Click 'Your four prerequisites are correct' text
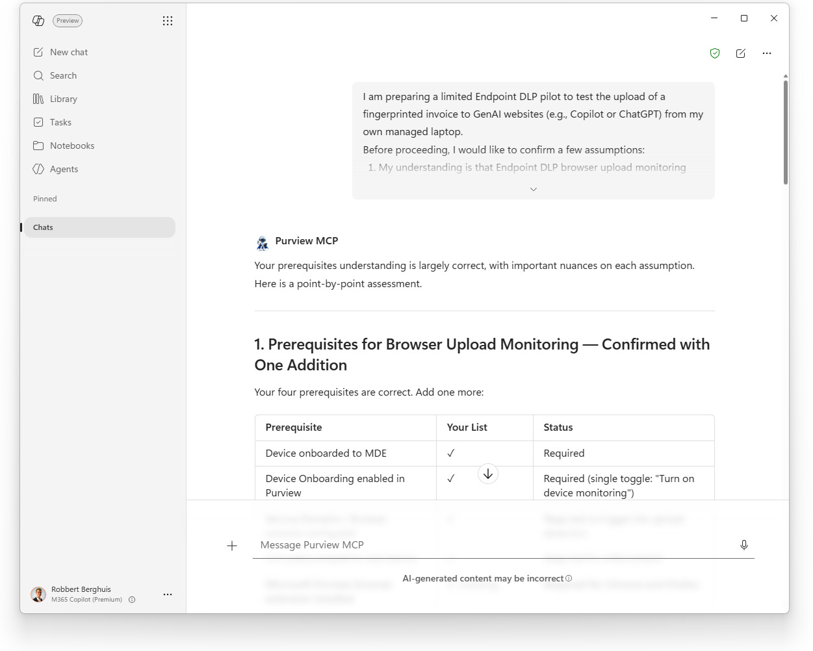The width and height of the screenshot is (813, 651). 369,392
